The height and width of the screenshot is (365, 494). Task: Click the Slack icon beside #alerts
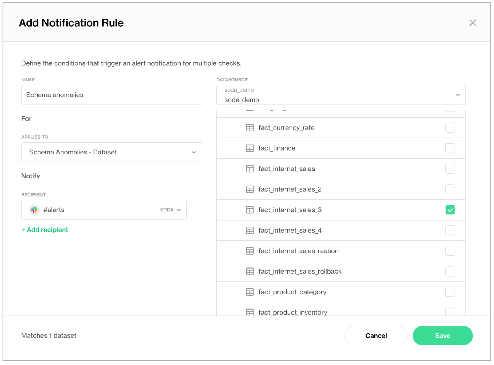click(x=34, y=210)
